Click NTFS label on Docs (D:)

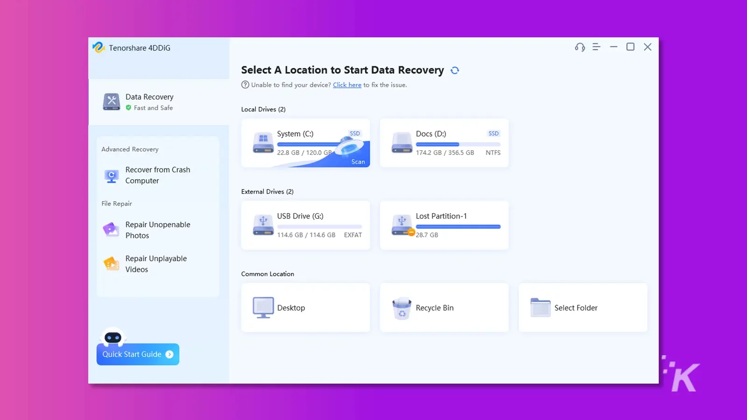pyautogui.click(x=493, y=153)
